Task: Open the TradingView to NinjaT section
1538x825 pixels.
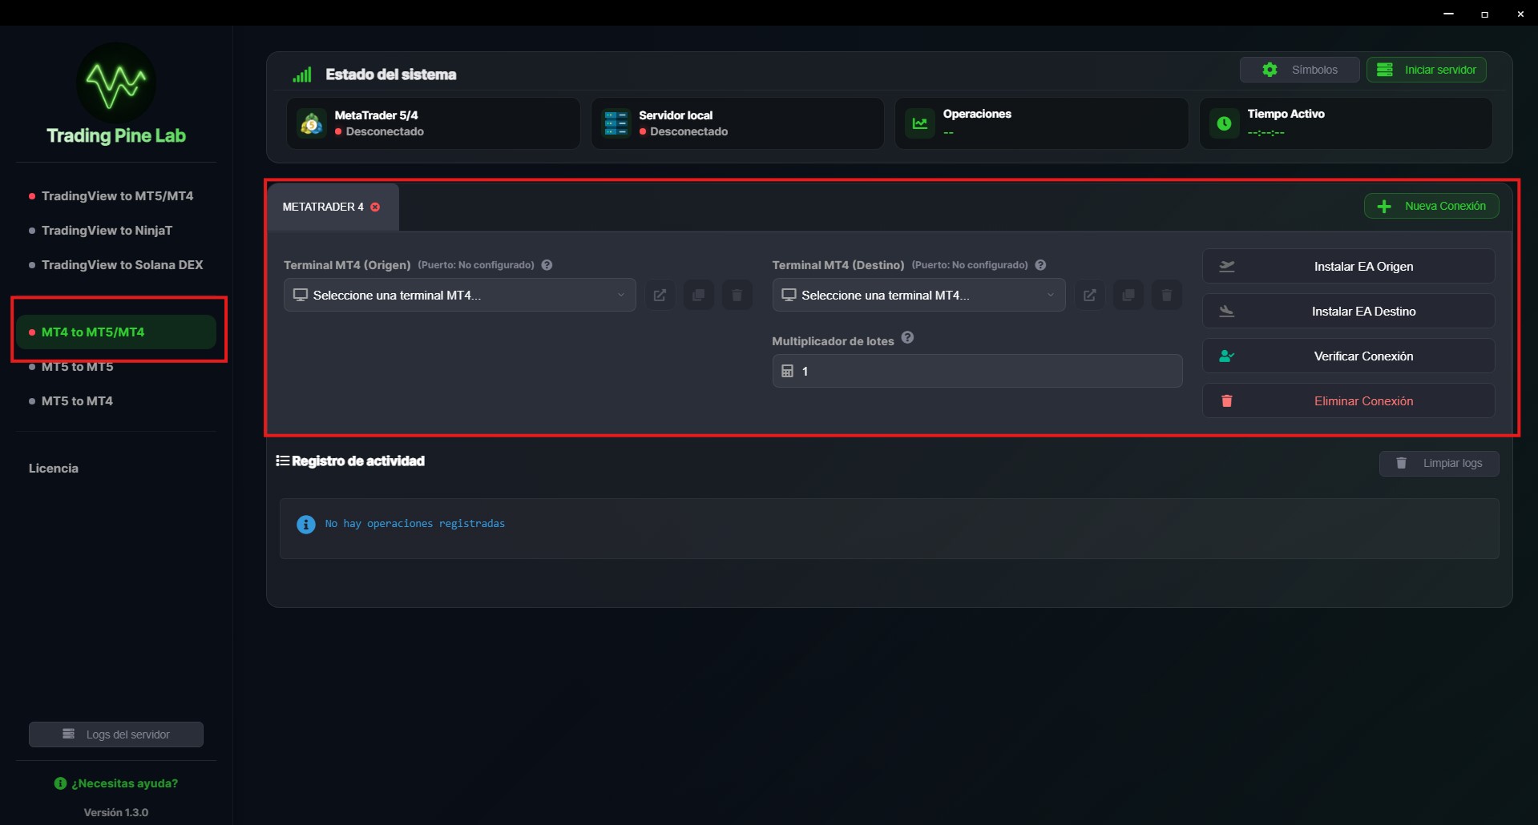Action: click(107, 230)
